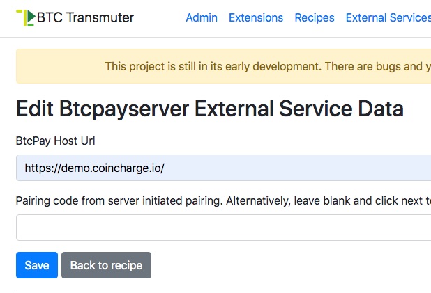Go to the Extensions page
The height and width of the screenshot is (293, 431).
coord(256,17)
